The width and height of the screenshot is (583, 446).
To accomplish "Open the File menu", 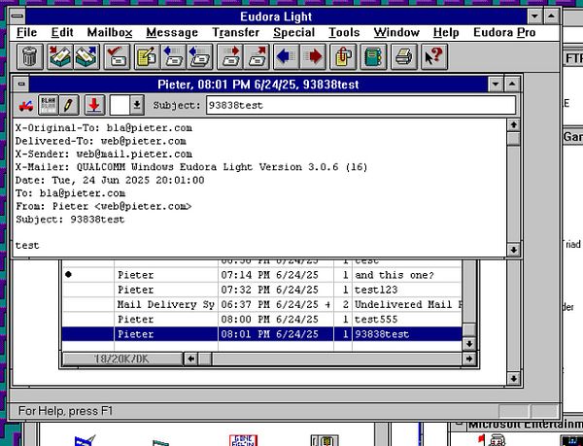I will pos(27,32).
